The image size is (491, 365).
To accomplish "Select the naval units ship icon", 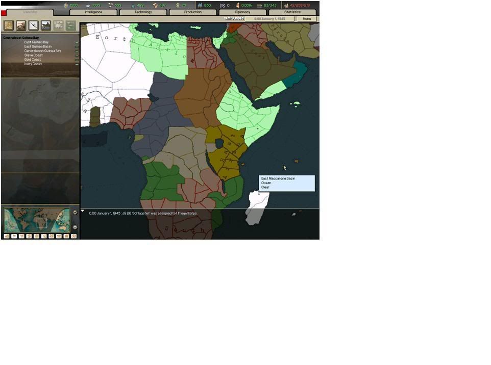I will [46, 25].
